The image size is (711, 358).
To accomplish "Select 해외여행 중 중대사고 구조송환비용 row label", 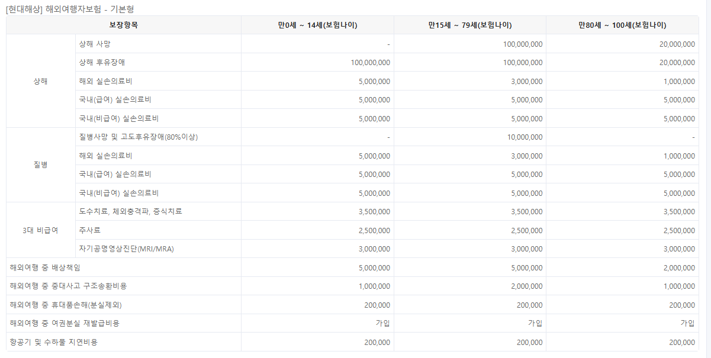I will 68,286.
